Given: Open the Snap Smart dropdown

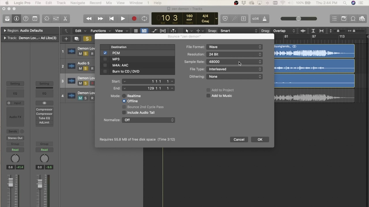Looking at the screenshot, I should click(x=238, y=31).
